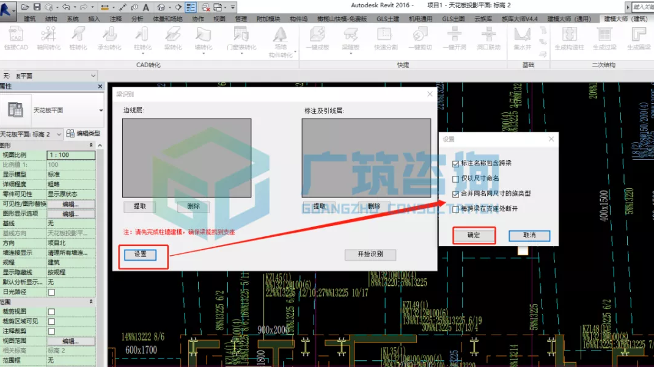This screenshot has width=654, height=367.
Task: Open the Customize Quick Access Toolbar dropdown
Action: [233, 7]
